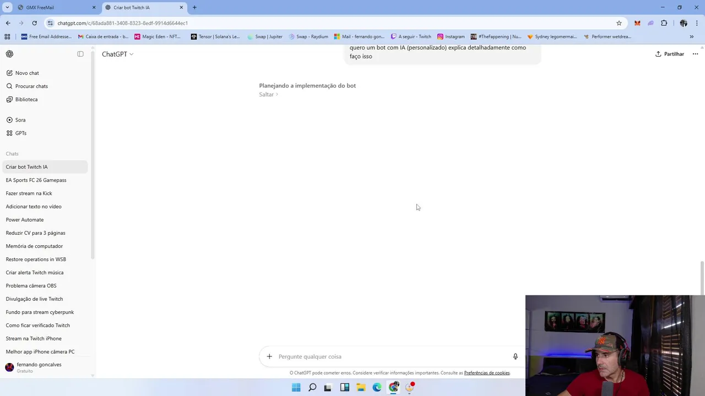Focus the 'Pergunte qualquer coisa' input field
Screen dimensions: 705x396
tap(391, 356)
